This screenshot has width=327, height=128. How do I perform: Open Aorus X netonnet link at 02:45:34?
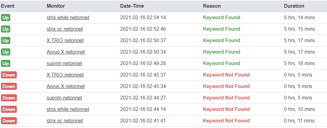click(66, 86)
